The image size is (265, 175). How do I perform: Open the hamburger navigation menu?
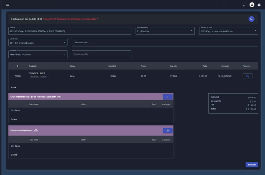click(7, 5)
